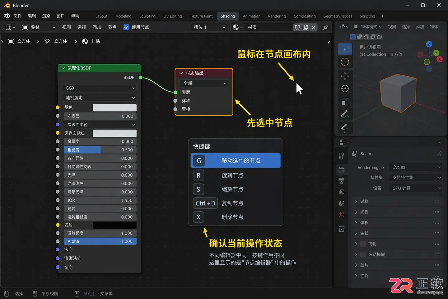The width and height of the screenshot is (448, 299).
Task: Open the Scene properties tab icon
Action: click(341, 203)
